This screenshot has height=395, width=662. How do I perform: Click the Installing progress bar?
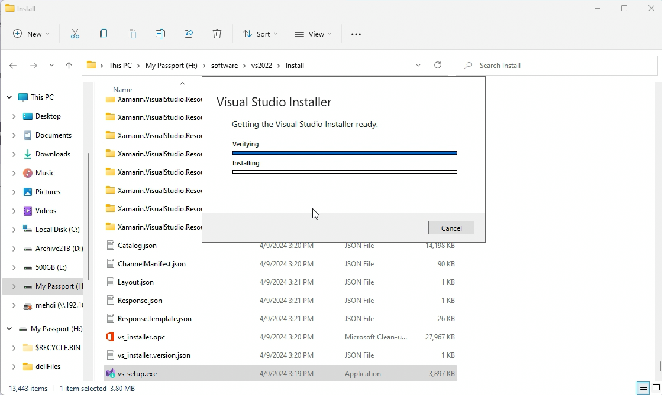[344, 172]
